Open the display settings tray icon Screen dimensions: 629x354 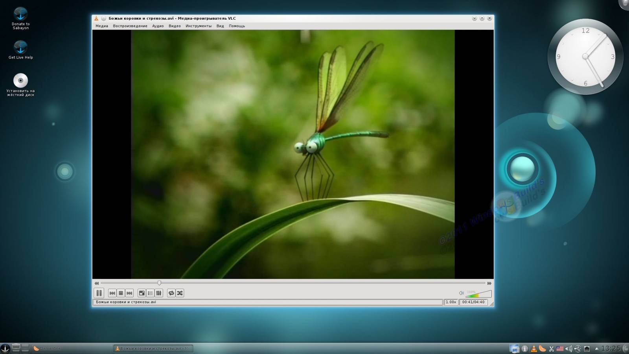click(514, 348)
